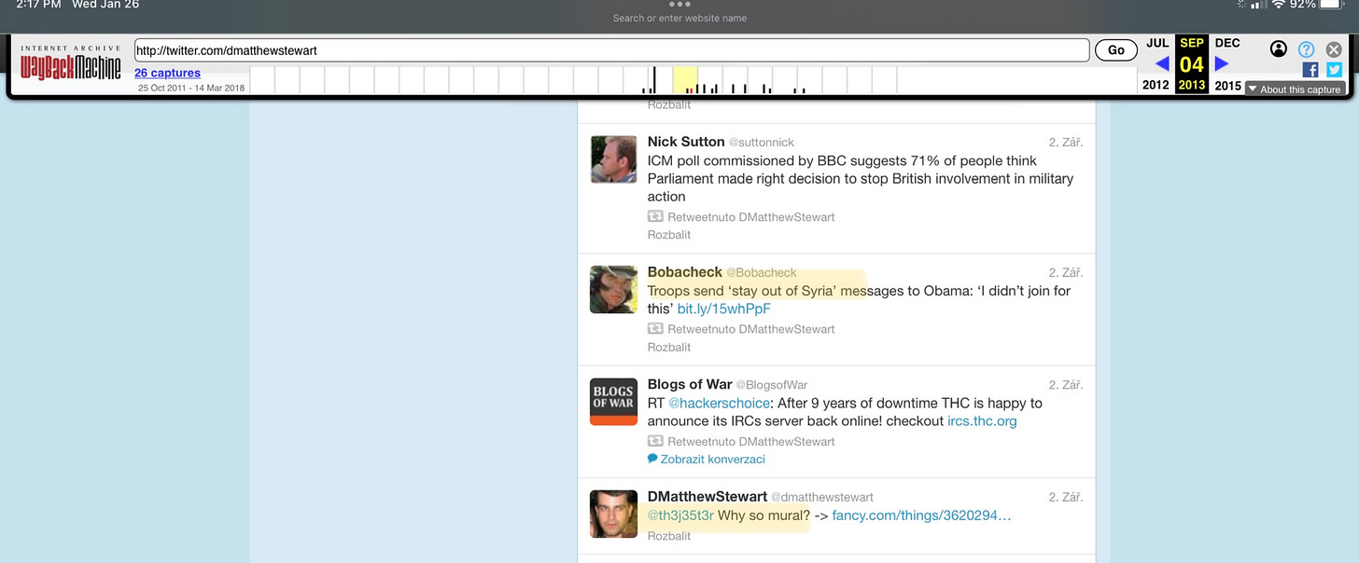Click the conversation bubble icon
The height and width of the screenshot is (563, 1359).
coord(652,460)
